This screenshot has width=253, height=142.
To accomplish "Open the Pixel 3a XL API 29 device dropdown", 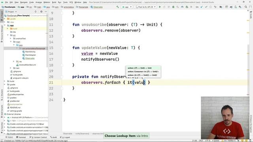I will tap(145, 7).
